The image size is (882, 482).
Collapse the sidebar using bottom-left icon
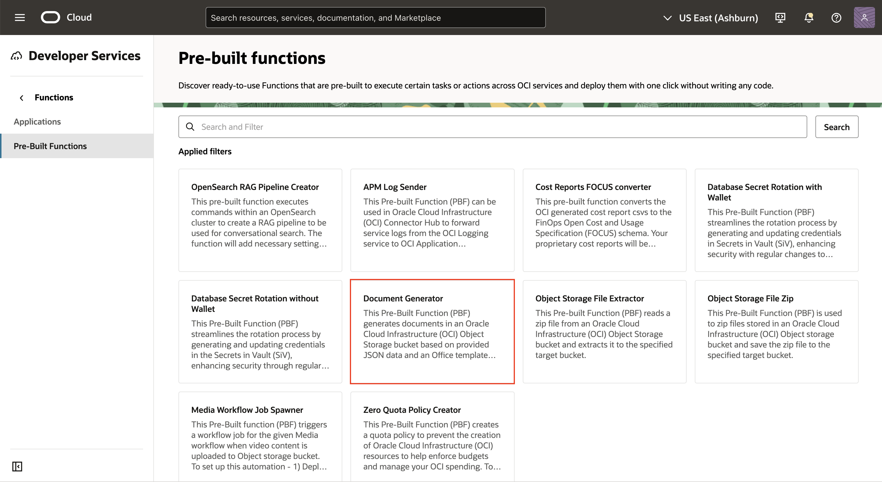coord(17,466)
